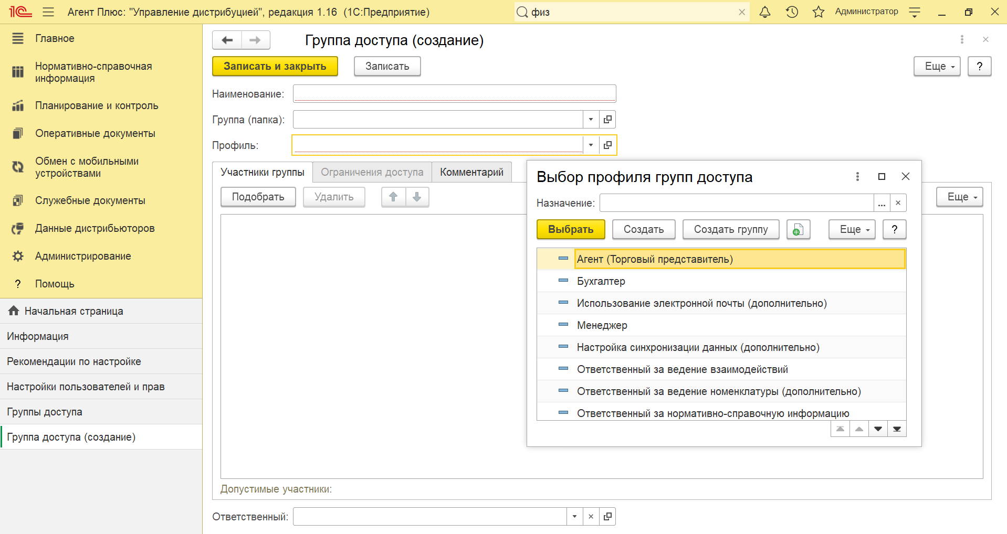1007x534 pixels.
Task: Move participant down with arrow icon
Action: (417, 197)
